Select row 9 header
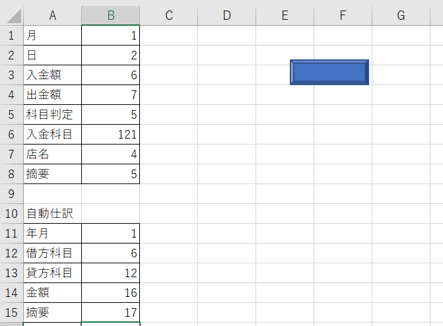The height and width of the screenshot is (326, 443). tap(11, 194)
